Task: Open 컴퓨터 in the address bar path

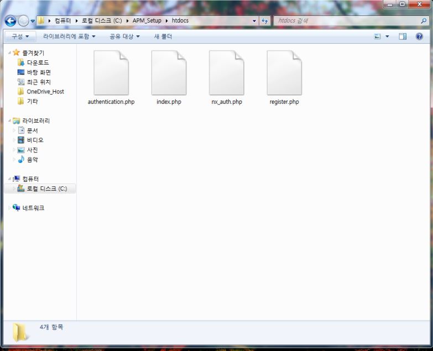Action: pos(62,20)
